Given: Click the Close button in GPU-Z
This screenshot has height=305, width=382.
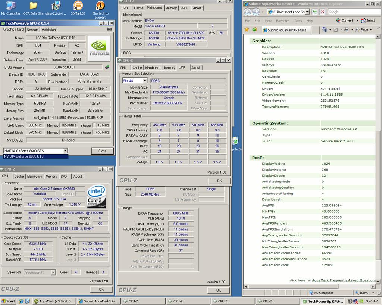Looking at the screenshot, I should click(102, 151).
